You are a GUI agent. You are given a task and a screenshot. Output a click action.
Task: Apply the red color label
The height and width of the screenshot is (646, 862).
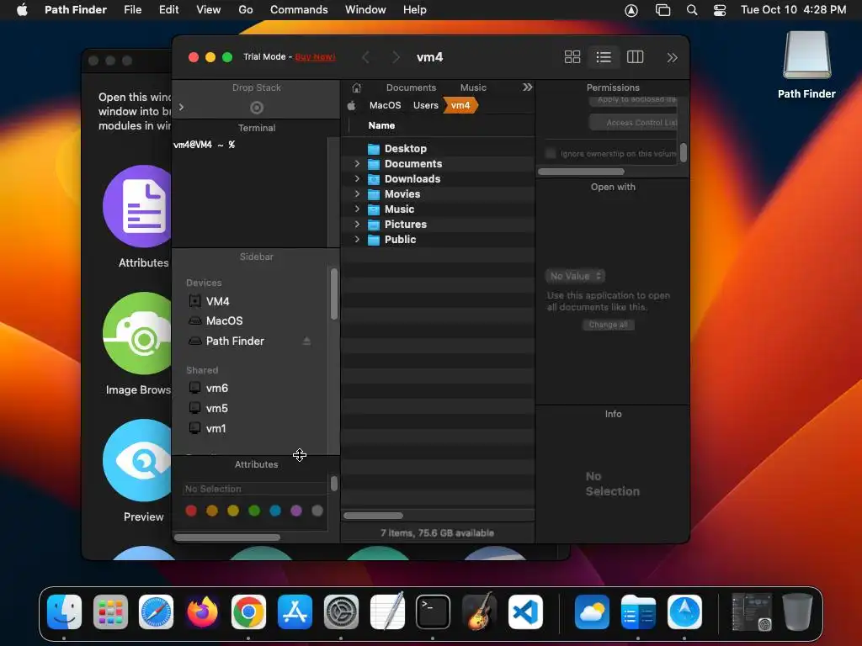click(x=191, y=511)
